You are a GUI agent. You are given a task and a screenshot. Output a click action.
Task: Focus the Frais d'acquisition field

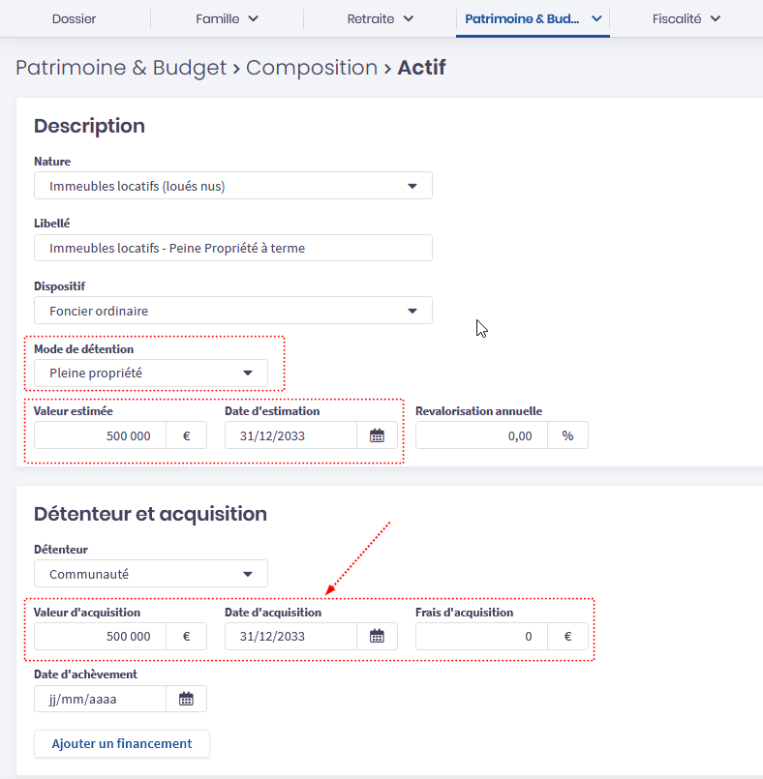click(481, 636)
